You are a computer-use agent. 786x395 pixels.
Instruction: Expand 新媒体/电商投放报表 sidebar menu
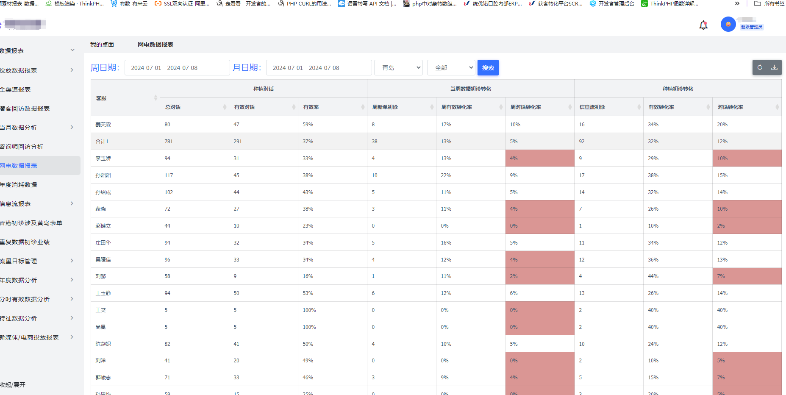pyautogui.click(x=72, y=337)
